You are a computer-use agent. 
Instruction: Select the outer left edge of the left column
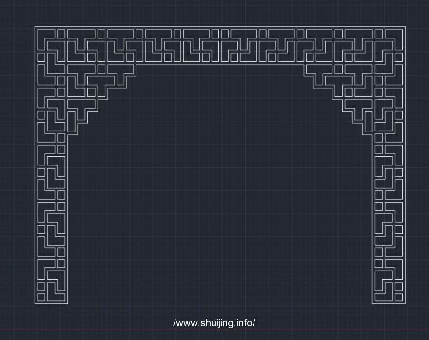click(x=35, y=195)
